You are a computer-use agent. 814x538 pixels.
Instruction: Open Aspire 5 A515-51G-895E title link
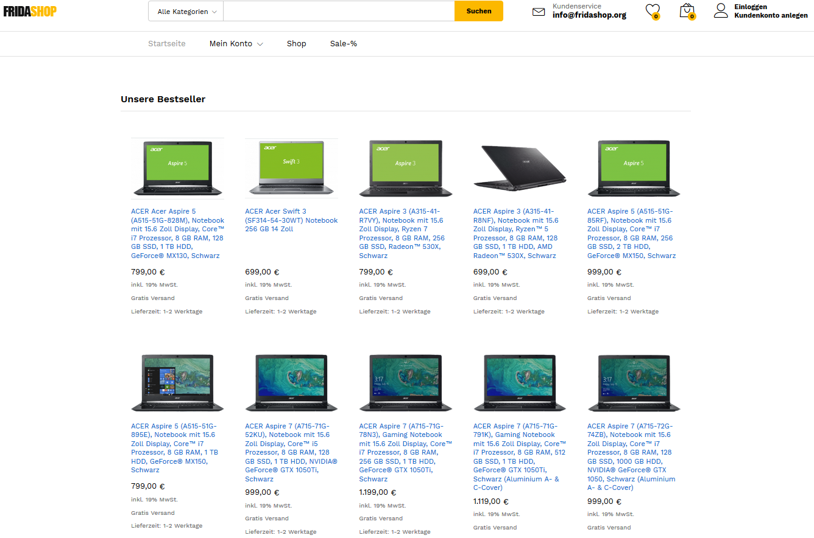[175, 448]
